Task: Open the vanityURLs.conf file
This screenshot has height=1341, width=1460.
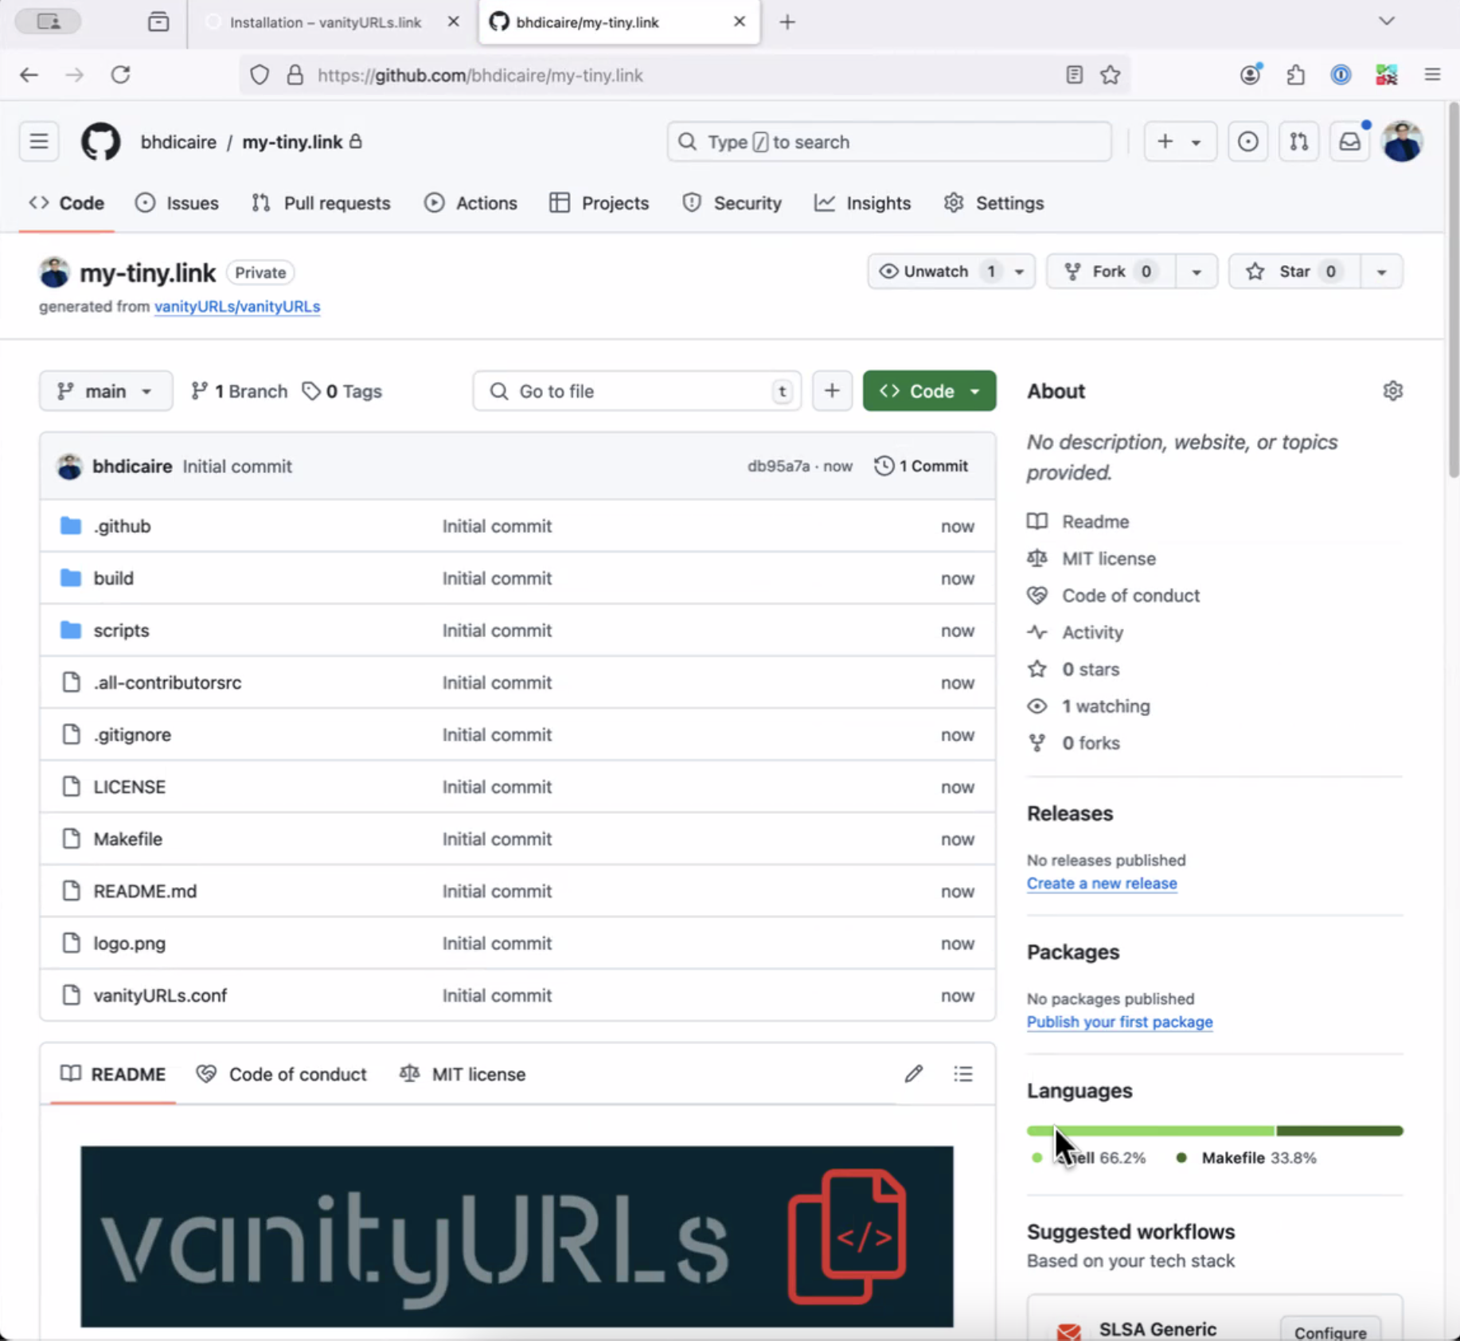Action: pyautogui.click(x=160, y=995)
